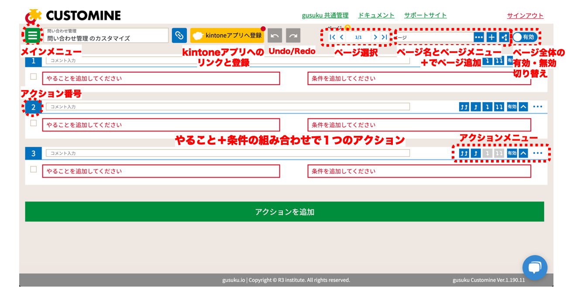The width and height of the screenshot is (584, 301).
Task: Undo the last change
Action: (275, 35)
